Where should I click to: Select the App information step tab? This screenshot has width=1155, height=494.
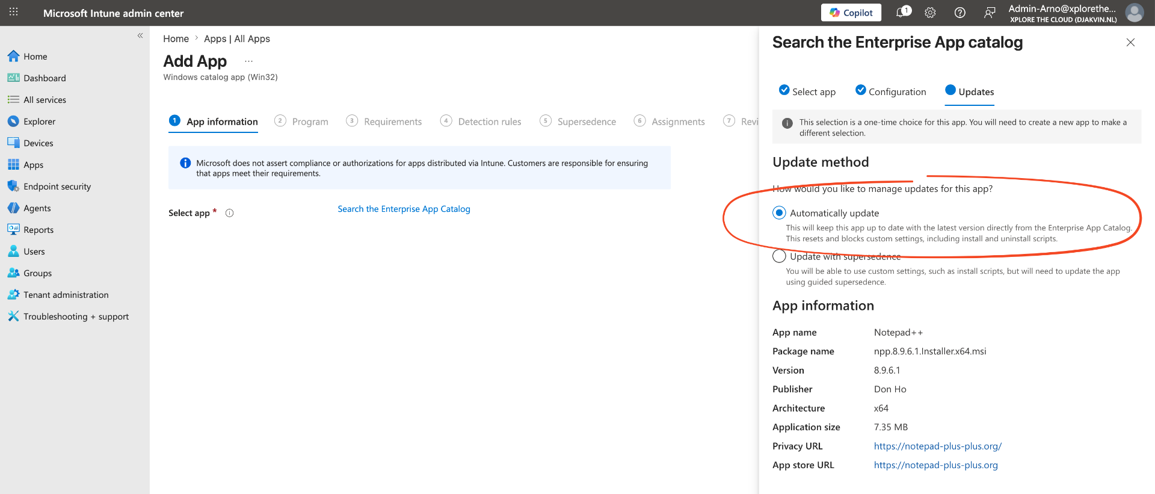214,122
